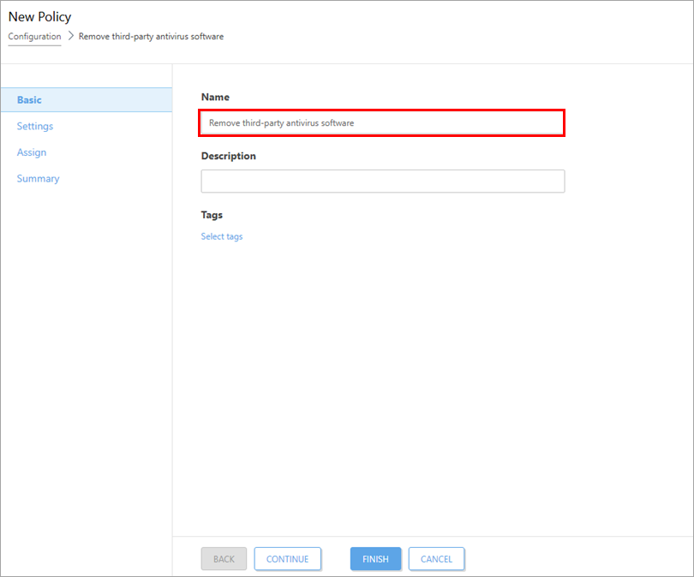Viewport: 694px width, 577px height.
Task: Click the blue FINISH button
Action: pyautogui.click(x=376, y=559)
